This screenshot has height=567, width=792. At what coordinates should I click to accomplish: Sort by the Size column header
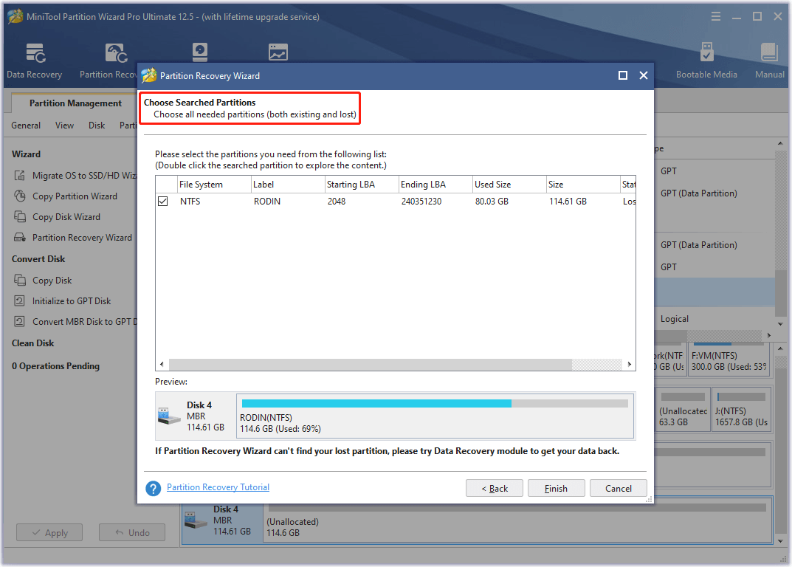pyautogui.click(x=583, y=185)
